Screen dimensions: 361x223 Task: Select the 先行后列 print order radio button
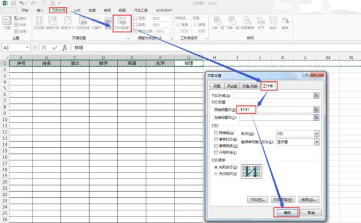click(216, 174)
